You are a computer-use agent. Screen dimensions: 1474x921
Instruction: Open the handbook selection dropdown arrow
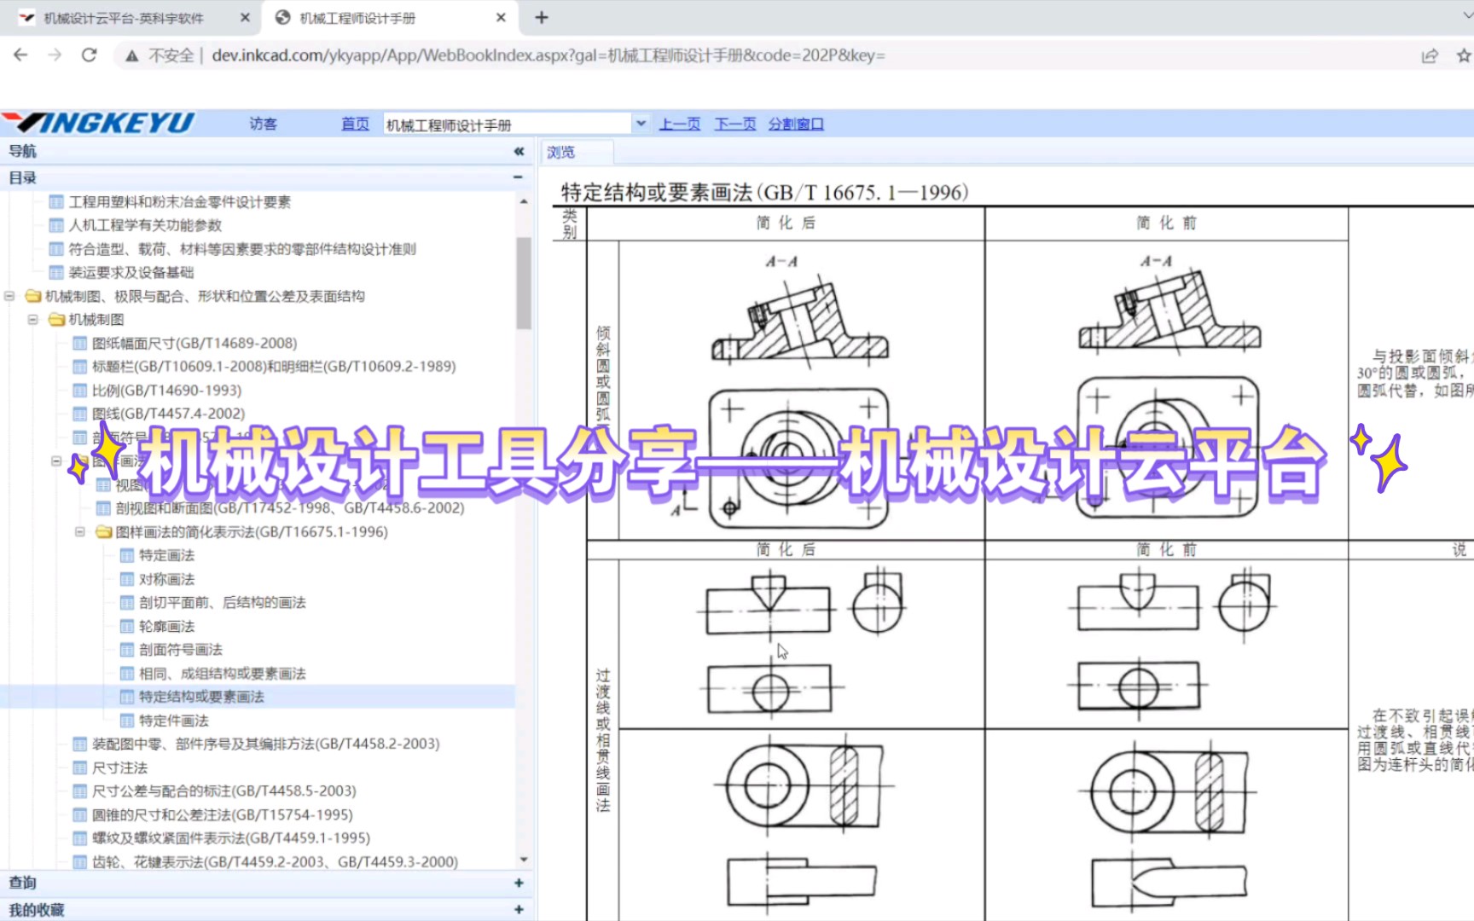[x=641, y=124]
